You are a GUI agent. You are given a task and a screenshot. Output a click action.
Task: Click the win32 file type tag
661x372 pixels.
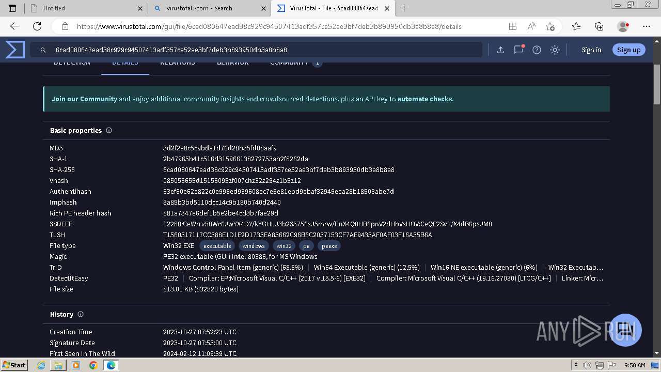284,246
